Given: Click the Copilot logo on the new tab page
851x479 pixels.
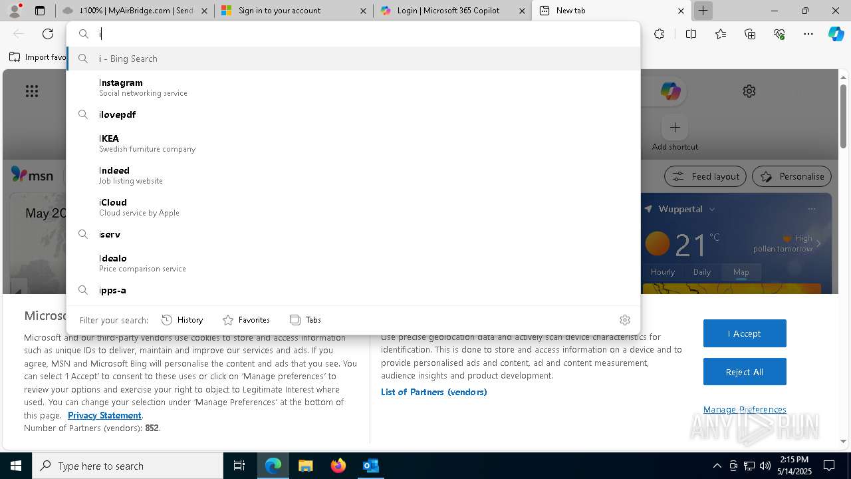Looking at the screenshot, I should tap(670, 91).
